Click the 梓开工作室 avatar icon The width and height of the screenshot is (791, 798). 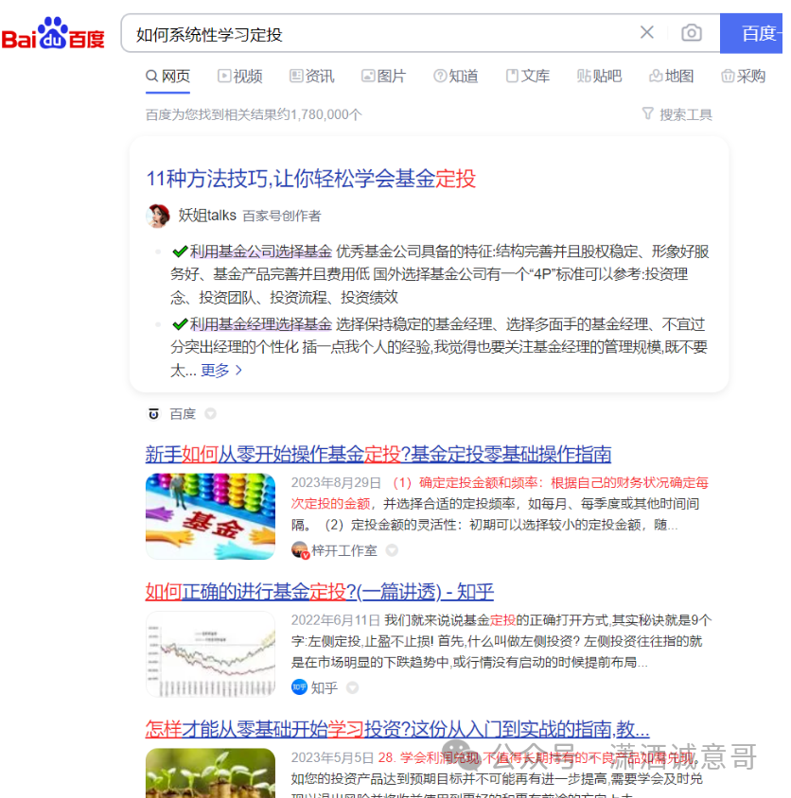click(300, 550)
